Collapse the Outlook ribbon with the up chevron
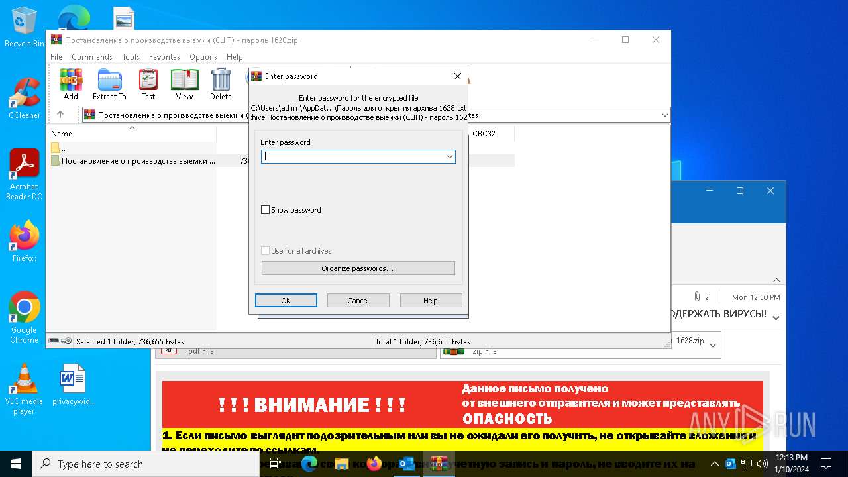848x477 pixels. (776, 280)
